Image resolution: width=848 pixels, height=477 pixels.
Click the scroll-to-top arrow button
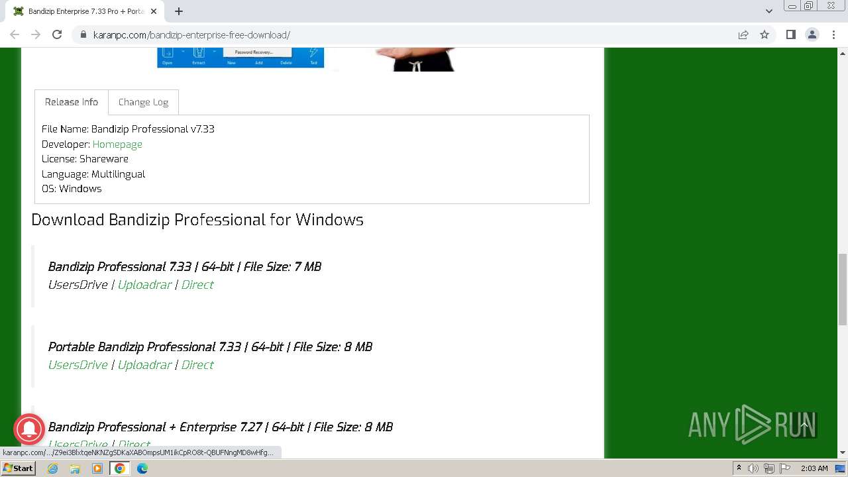pos(804,425)
